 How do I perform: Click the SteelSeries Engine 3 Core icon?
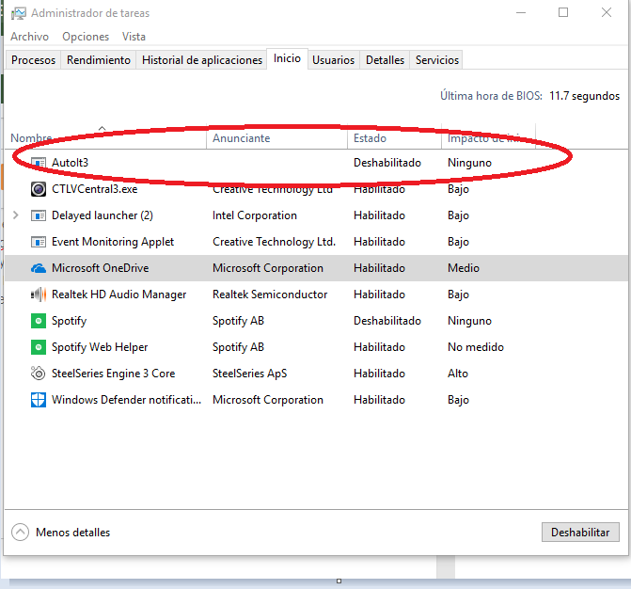(39, 374)
